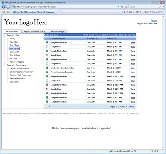Open the Print options dropdown arrow
Screen dimensions: 166x154
pos(141,12)
